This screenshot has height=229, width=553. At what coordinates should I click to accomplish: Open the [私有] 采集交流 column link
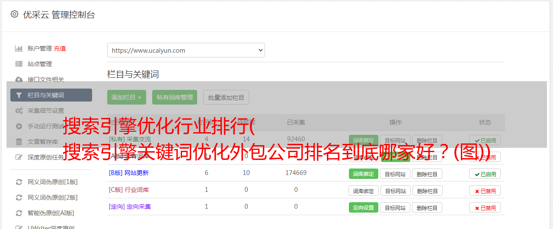click(130, 139)
